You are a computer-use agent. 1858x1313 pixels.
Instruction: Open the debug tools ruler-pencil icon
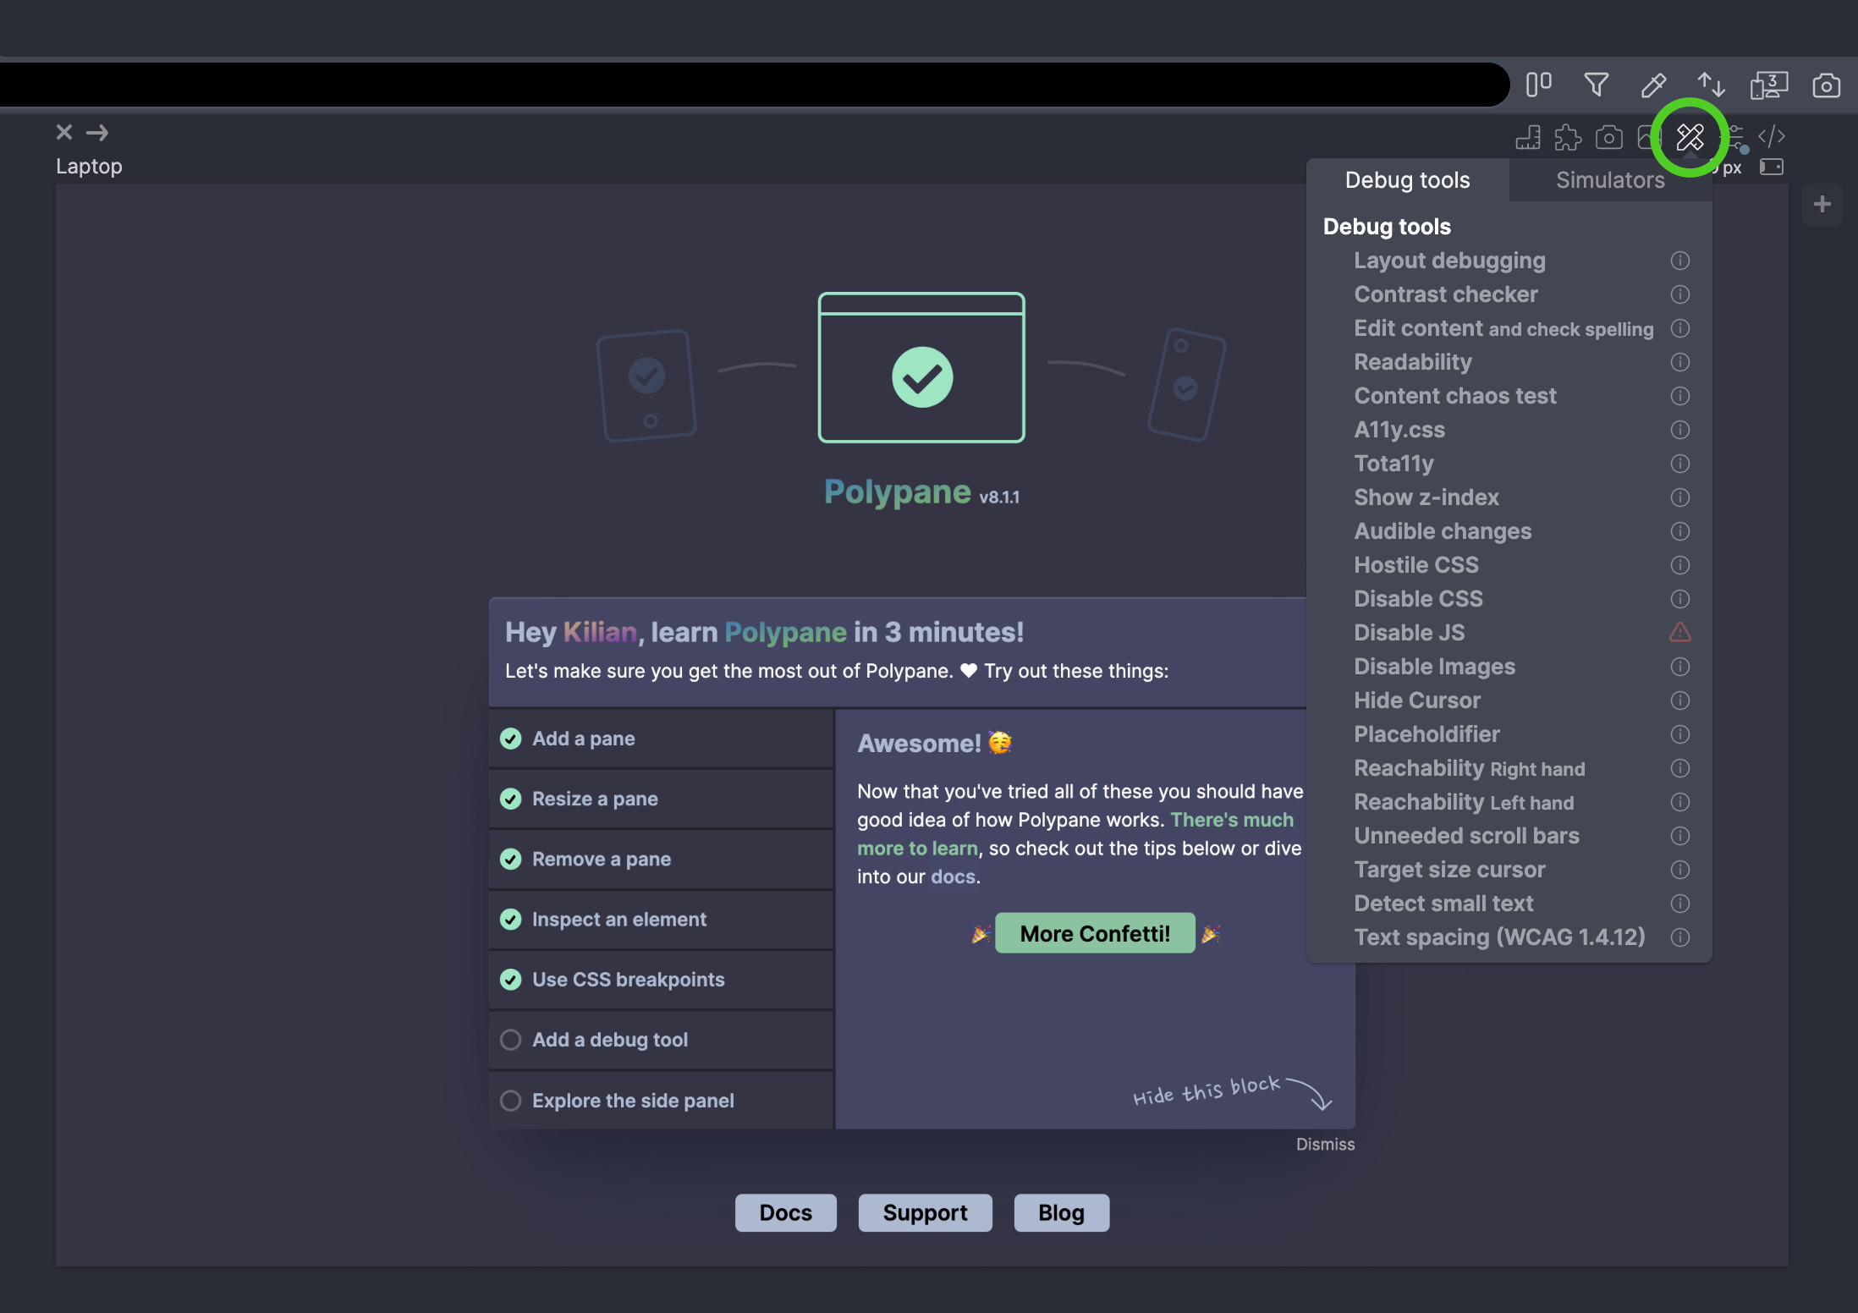(x=1690, y=137)
